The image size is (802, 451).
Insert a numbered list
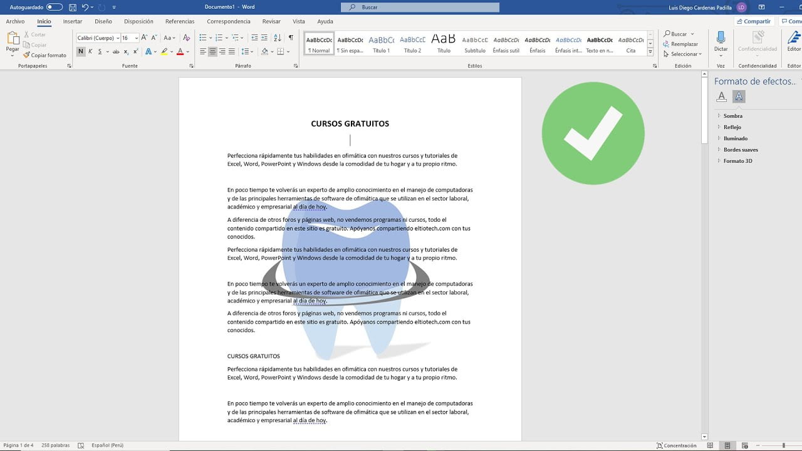(219, 38)
